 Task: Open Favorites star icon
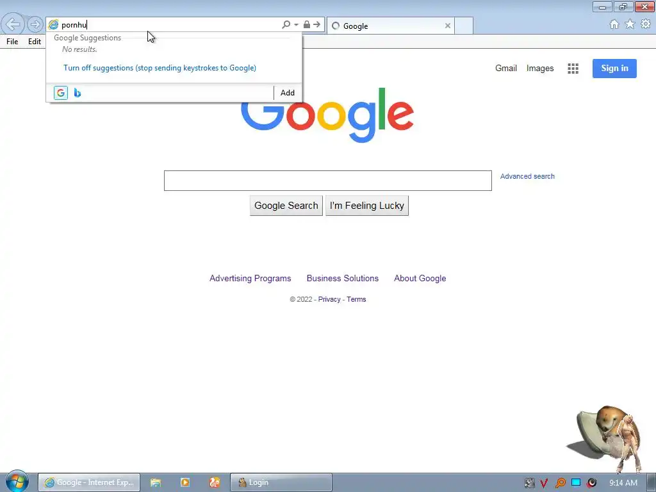[x=630, y=24]
